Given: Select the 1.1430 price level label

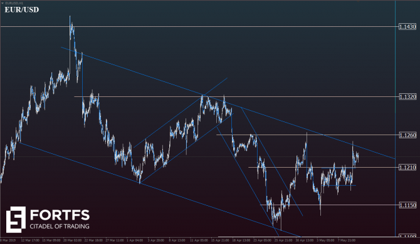Looking at the screenshot, I should point(407,26).
